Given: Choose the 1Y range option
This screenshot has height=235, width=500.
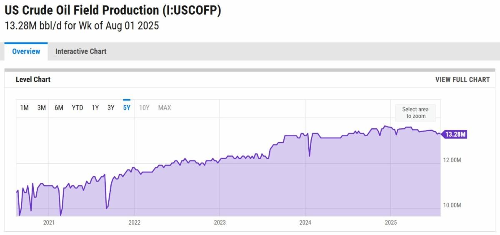Looking at the screenshot, I should tap(95, 108).
